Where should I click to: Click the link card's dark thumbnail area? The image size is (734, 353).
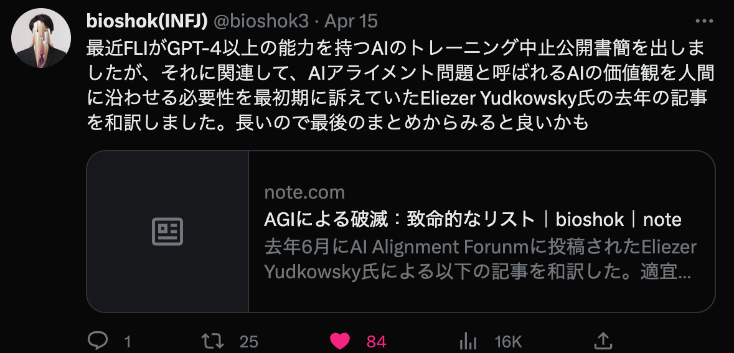167,231
